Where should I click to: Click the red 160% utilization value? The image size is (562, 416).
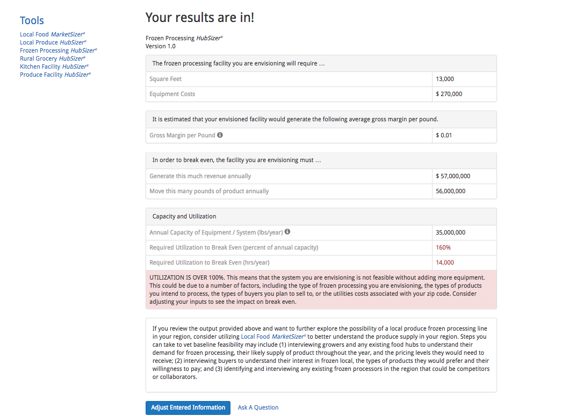pos(443,247)
